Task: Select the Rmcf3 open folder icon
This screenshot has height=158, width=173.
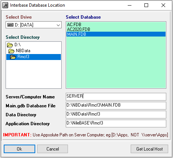Action: click(13, 57)
